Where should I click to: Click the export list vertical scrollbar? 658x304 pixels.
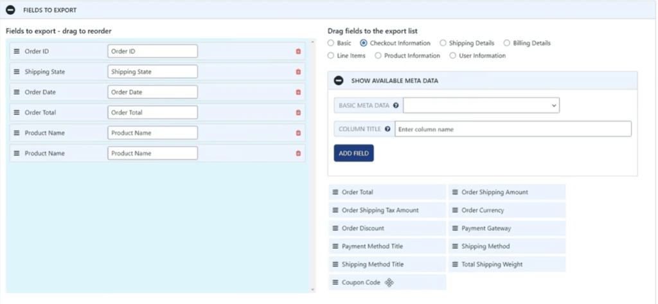pyautogui.click(x=313, y=161)
